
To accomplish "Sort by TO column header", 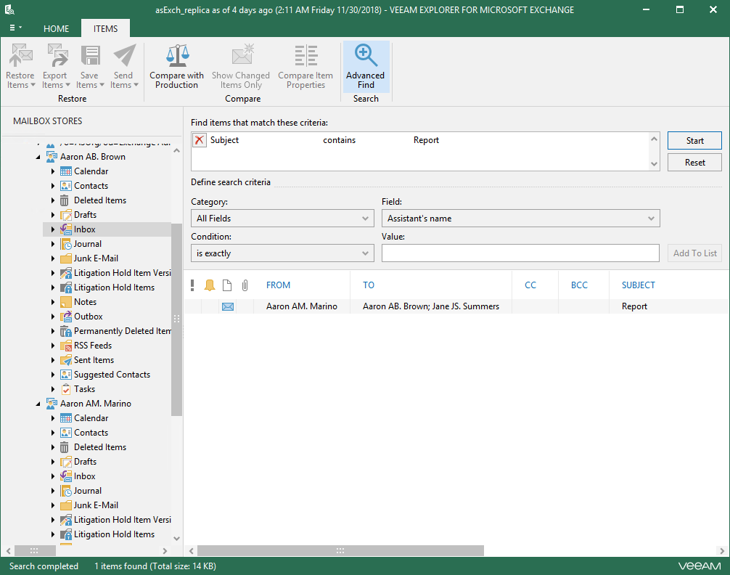I will pyautogui.click(x=368, y=285).
